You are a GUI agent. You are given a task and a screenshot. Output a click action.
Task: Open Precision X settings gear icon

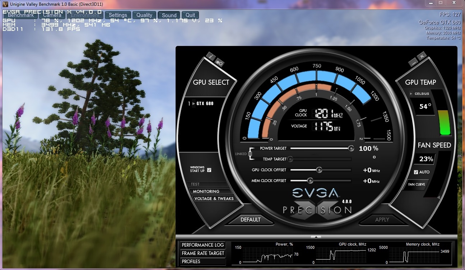click(219, 63)
